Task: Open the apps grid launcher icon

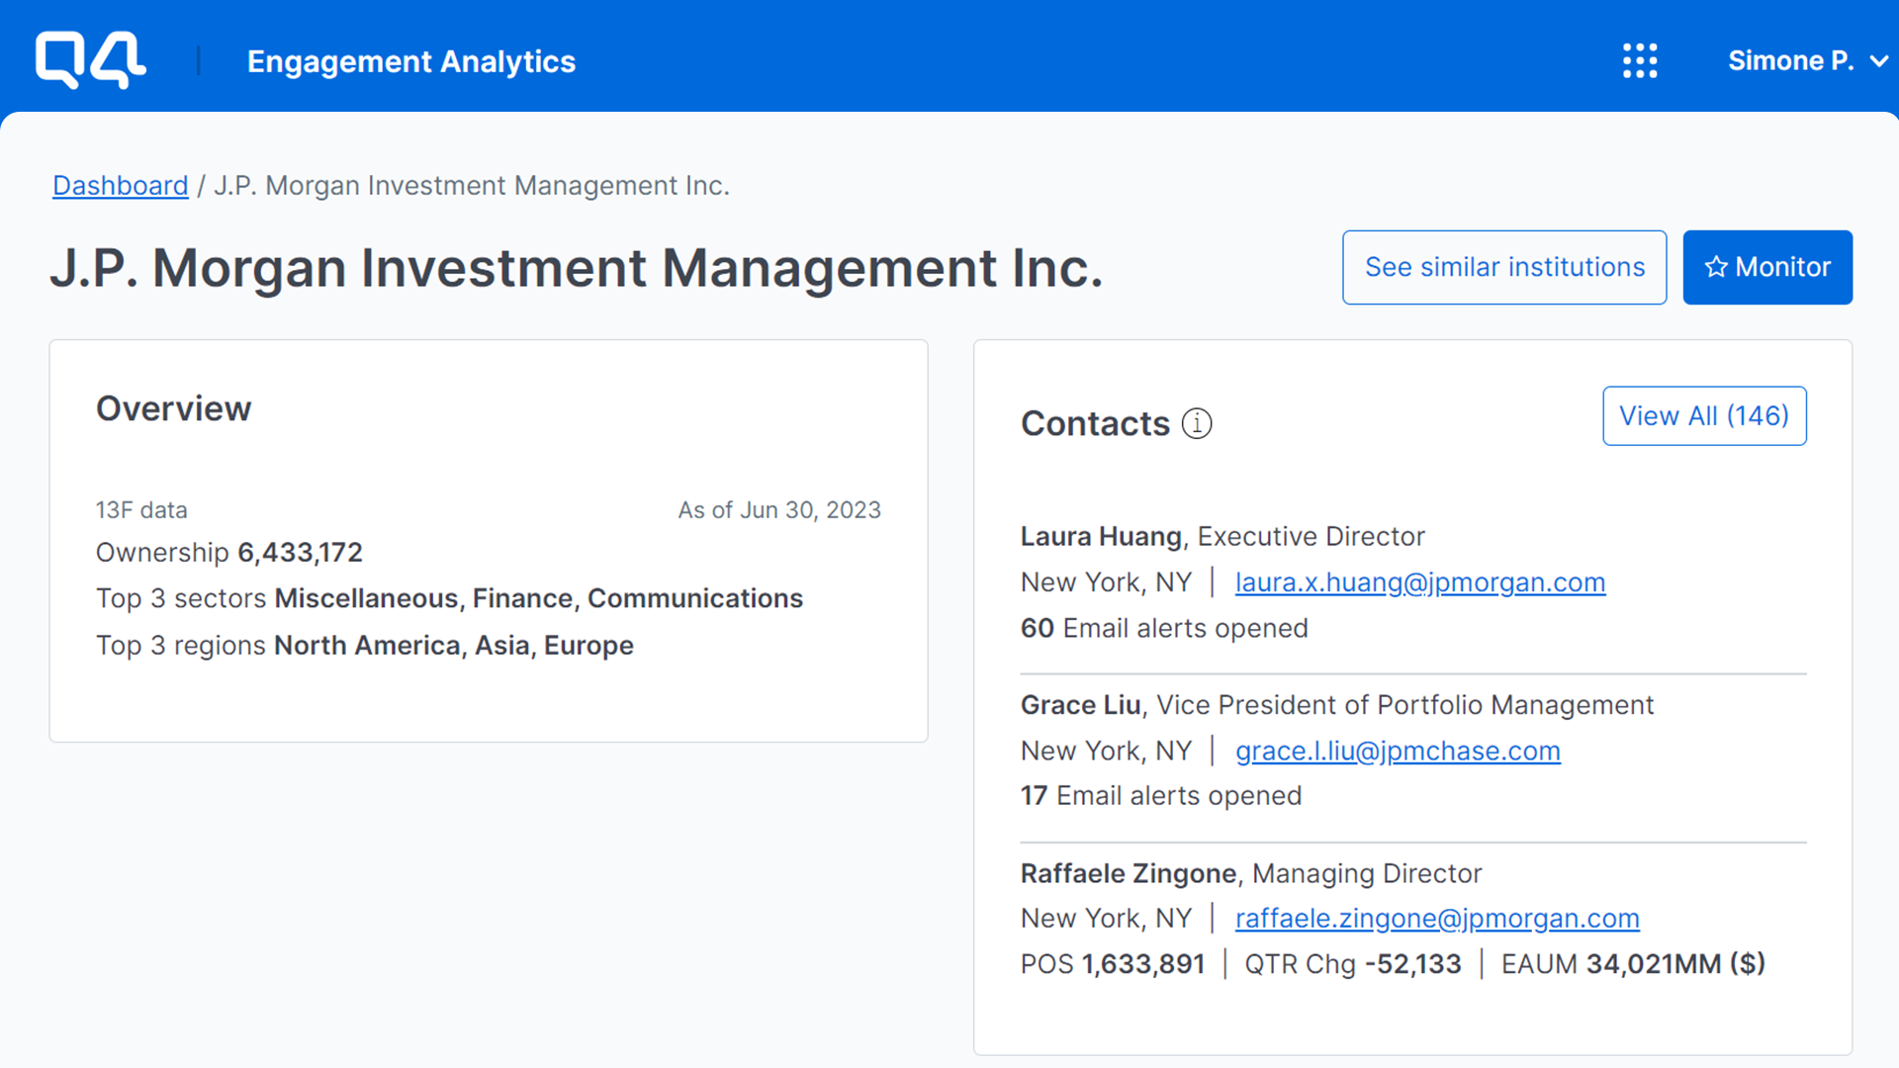Action: (x=1640, y=60)
